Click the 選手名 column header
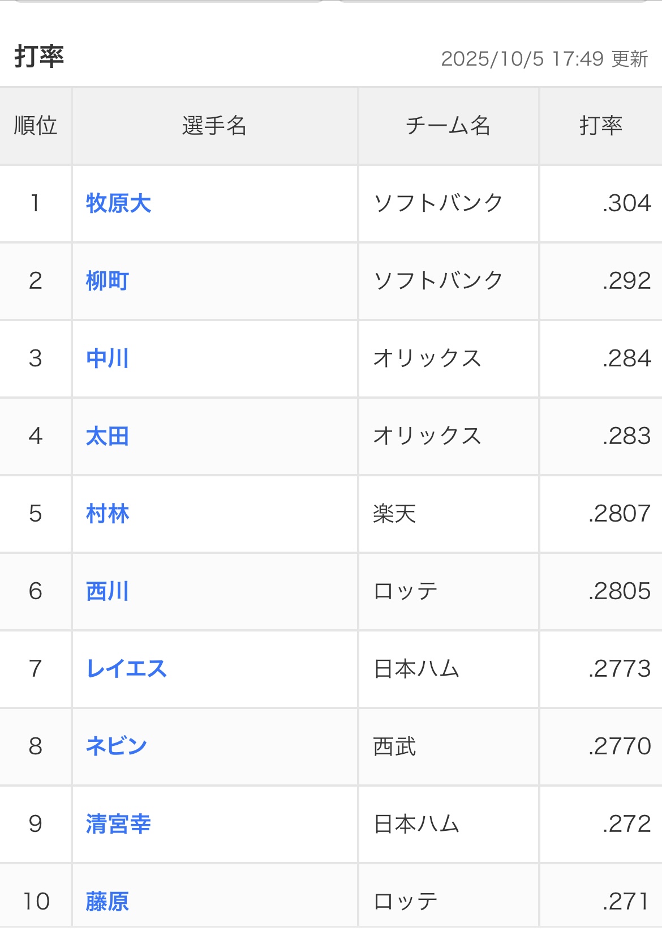Screen dimensions: 662x939 (x=214, y=126)
